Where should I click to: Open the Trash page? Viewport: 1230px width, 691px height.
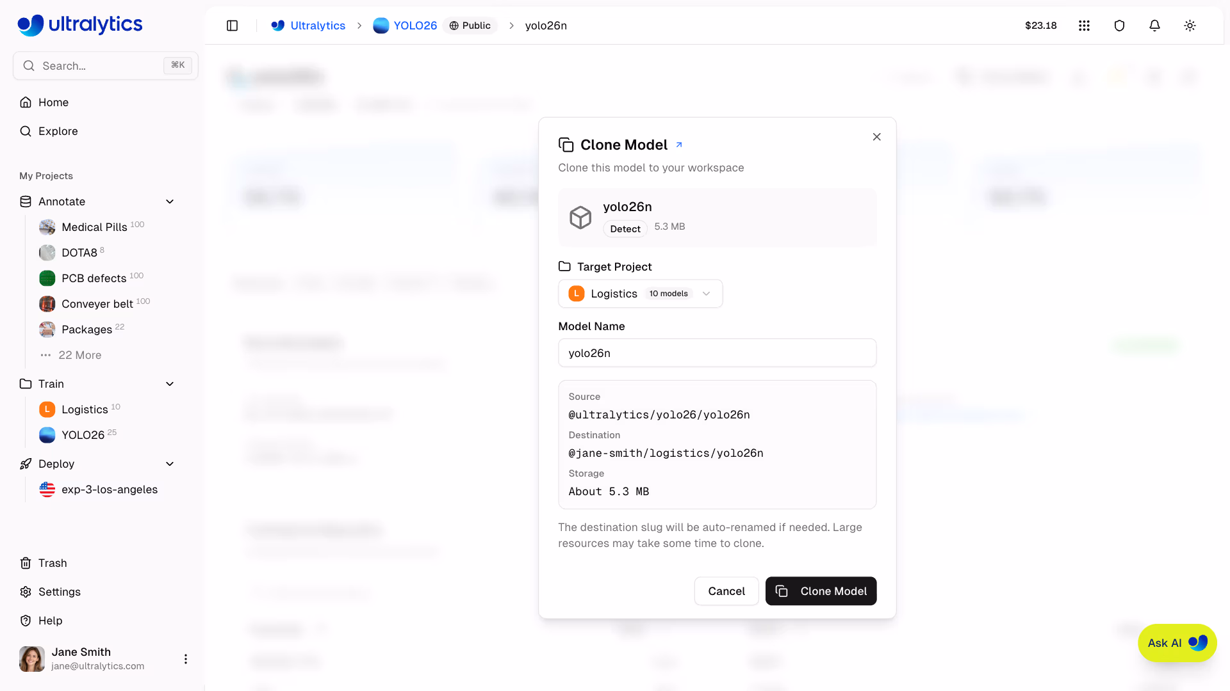point(53,563)
